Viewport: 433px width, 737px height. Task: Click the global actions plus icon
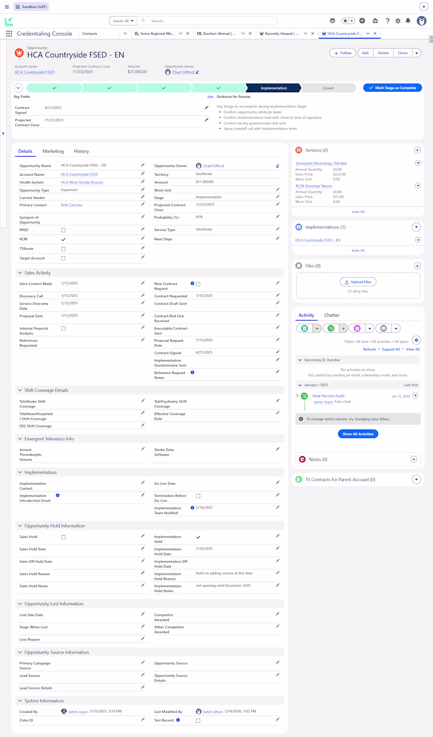[362, 21]
